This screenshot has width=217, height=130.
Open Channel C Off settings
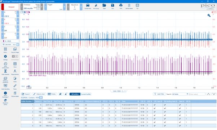10,28
